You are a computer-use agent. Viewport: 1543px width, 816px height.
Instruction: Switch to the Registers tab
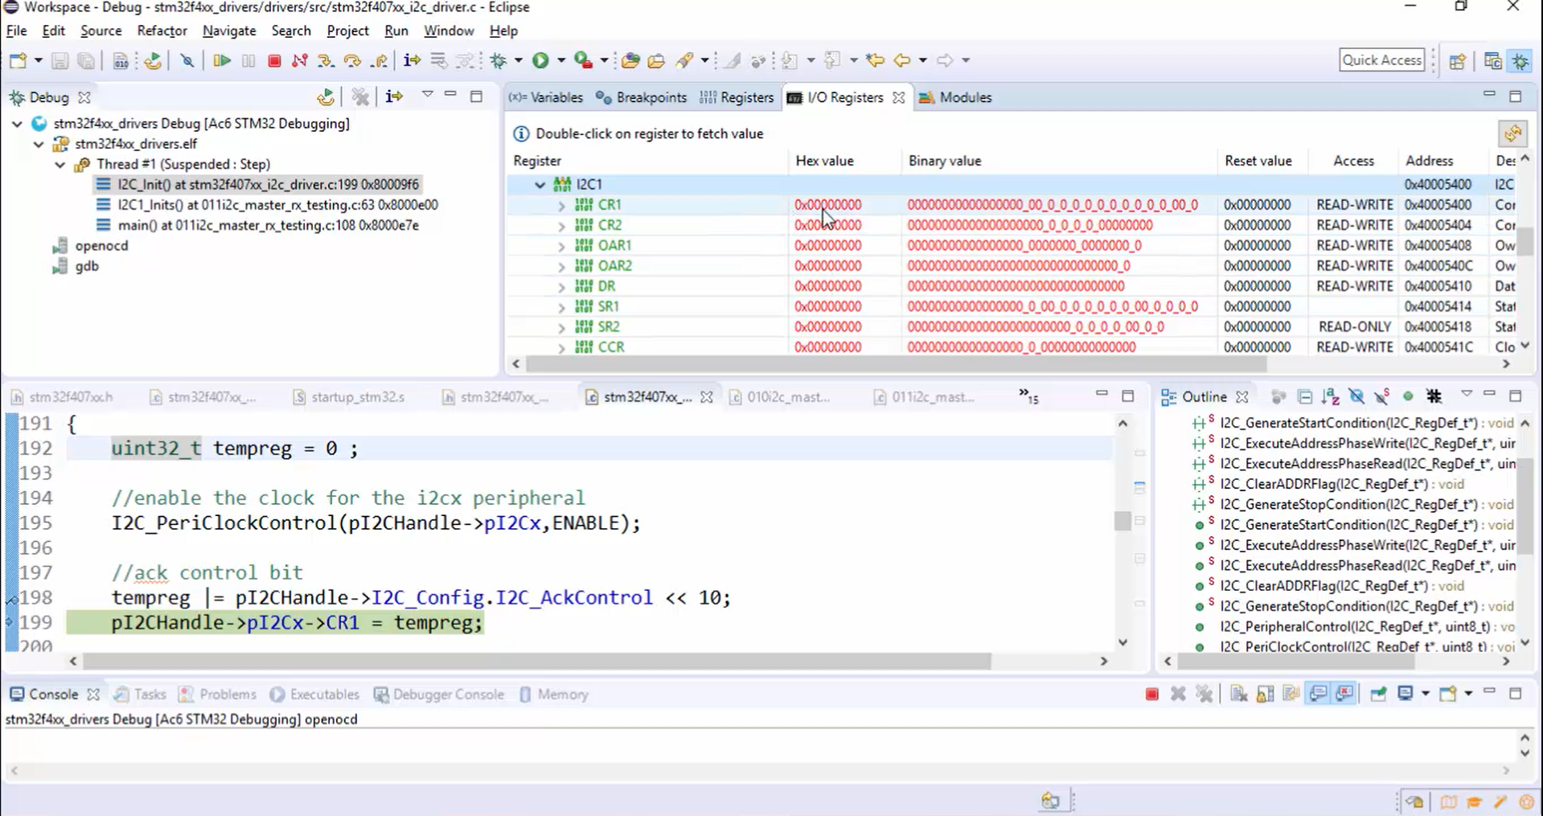(737, 97)
